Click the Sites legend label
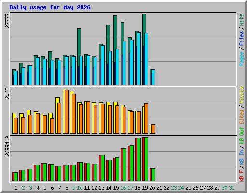 click(241, 116)
